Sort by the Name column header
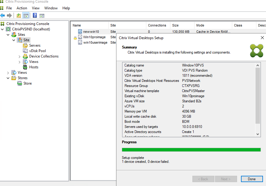The image size is (266, 186). (x=90, y=25)
